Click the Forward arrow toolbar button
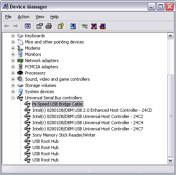This screenshot has width=176, height=175. click(16, 26)
